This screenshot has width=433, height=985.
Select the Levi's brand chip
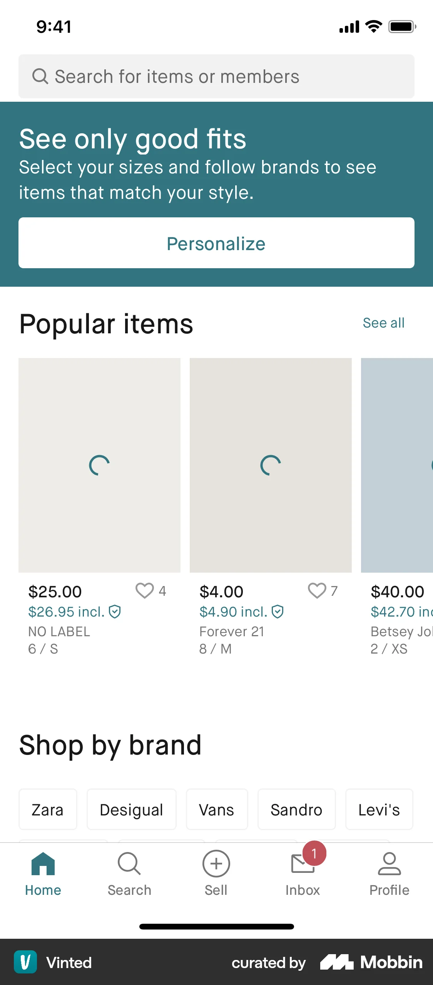379,809
